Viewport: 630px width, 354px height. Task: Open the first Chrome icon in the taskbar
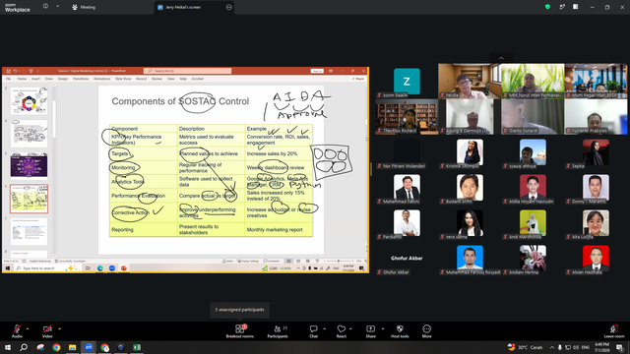click(56, 347)
